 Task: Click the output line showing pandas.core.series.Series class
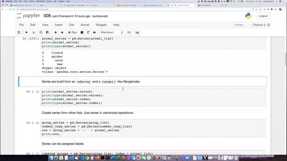tap(75, 72)
